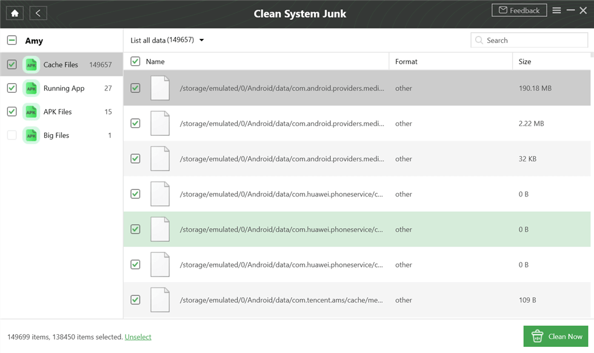The width and height of the screenshot is (594, 353).
Task: Select the Running App category
Action: pyautogui.click(x=64, y=89)
